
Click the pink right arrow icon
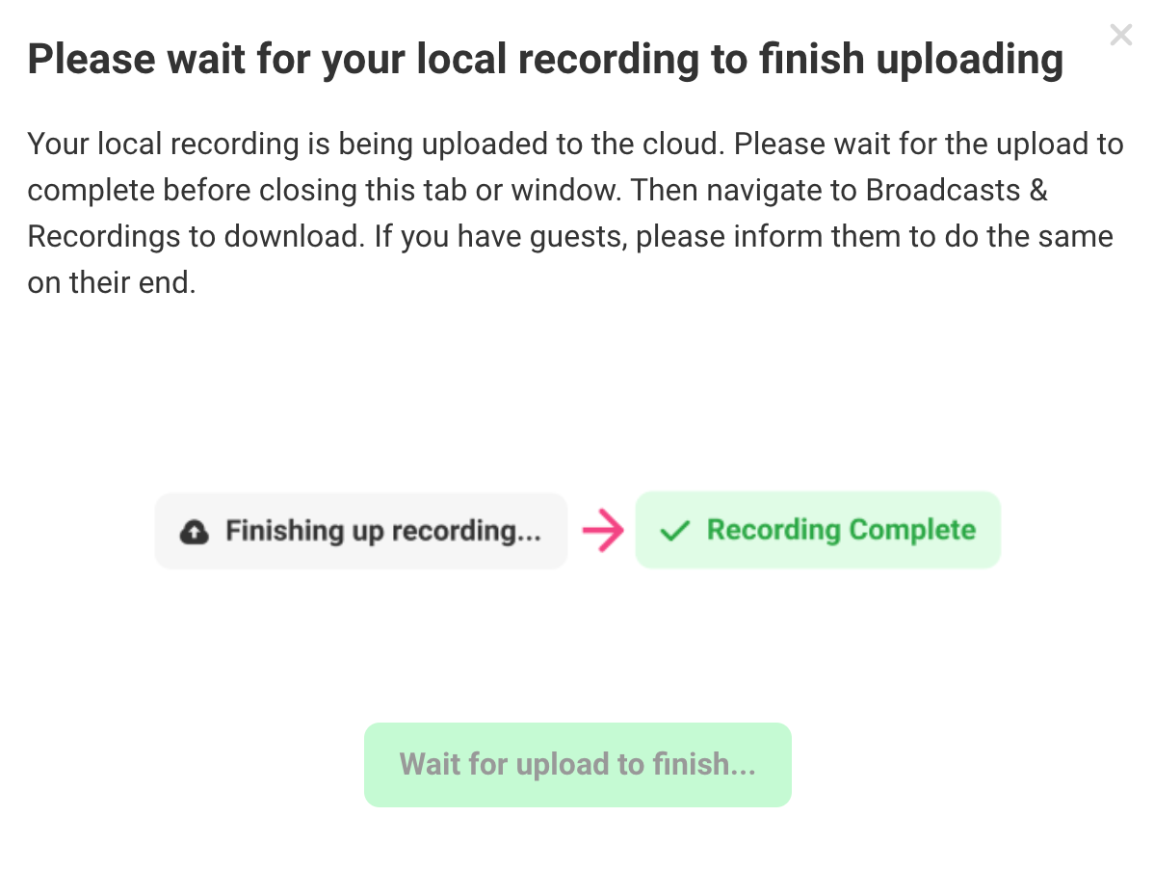point(603,530)
